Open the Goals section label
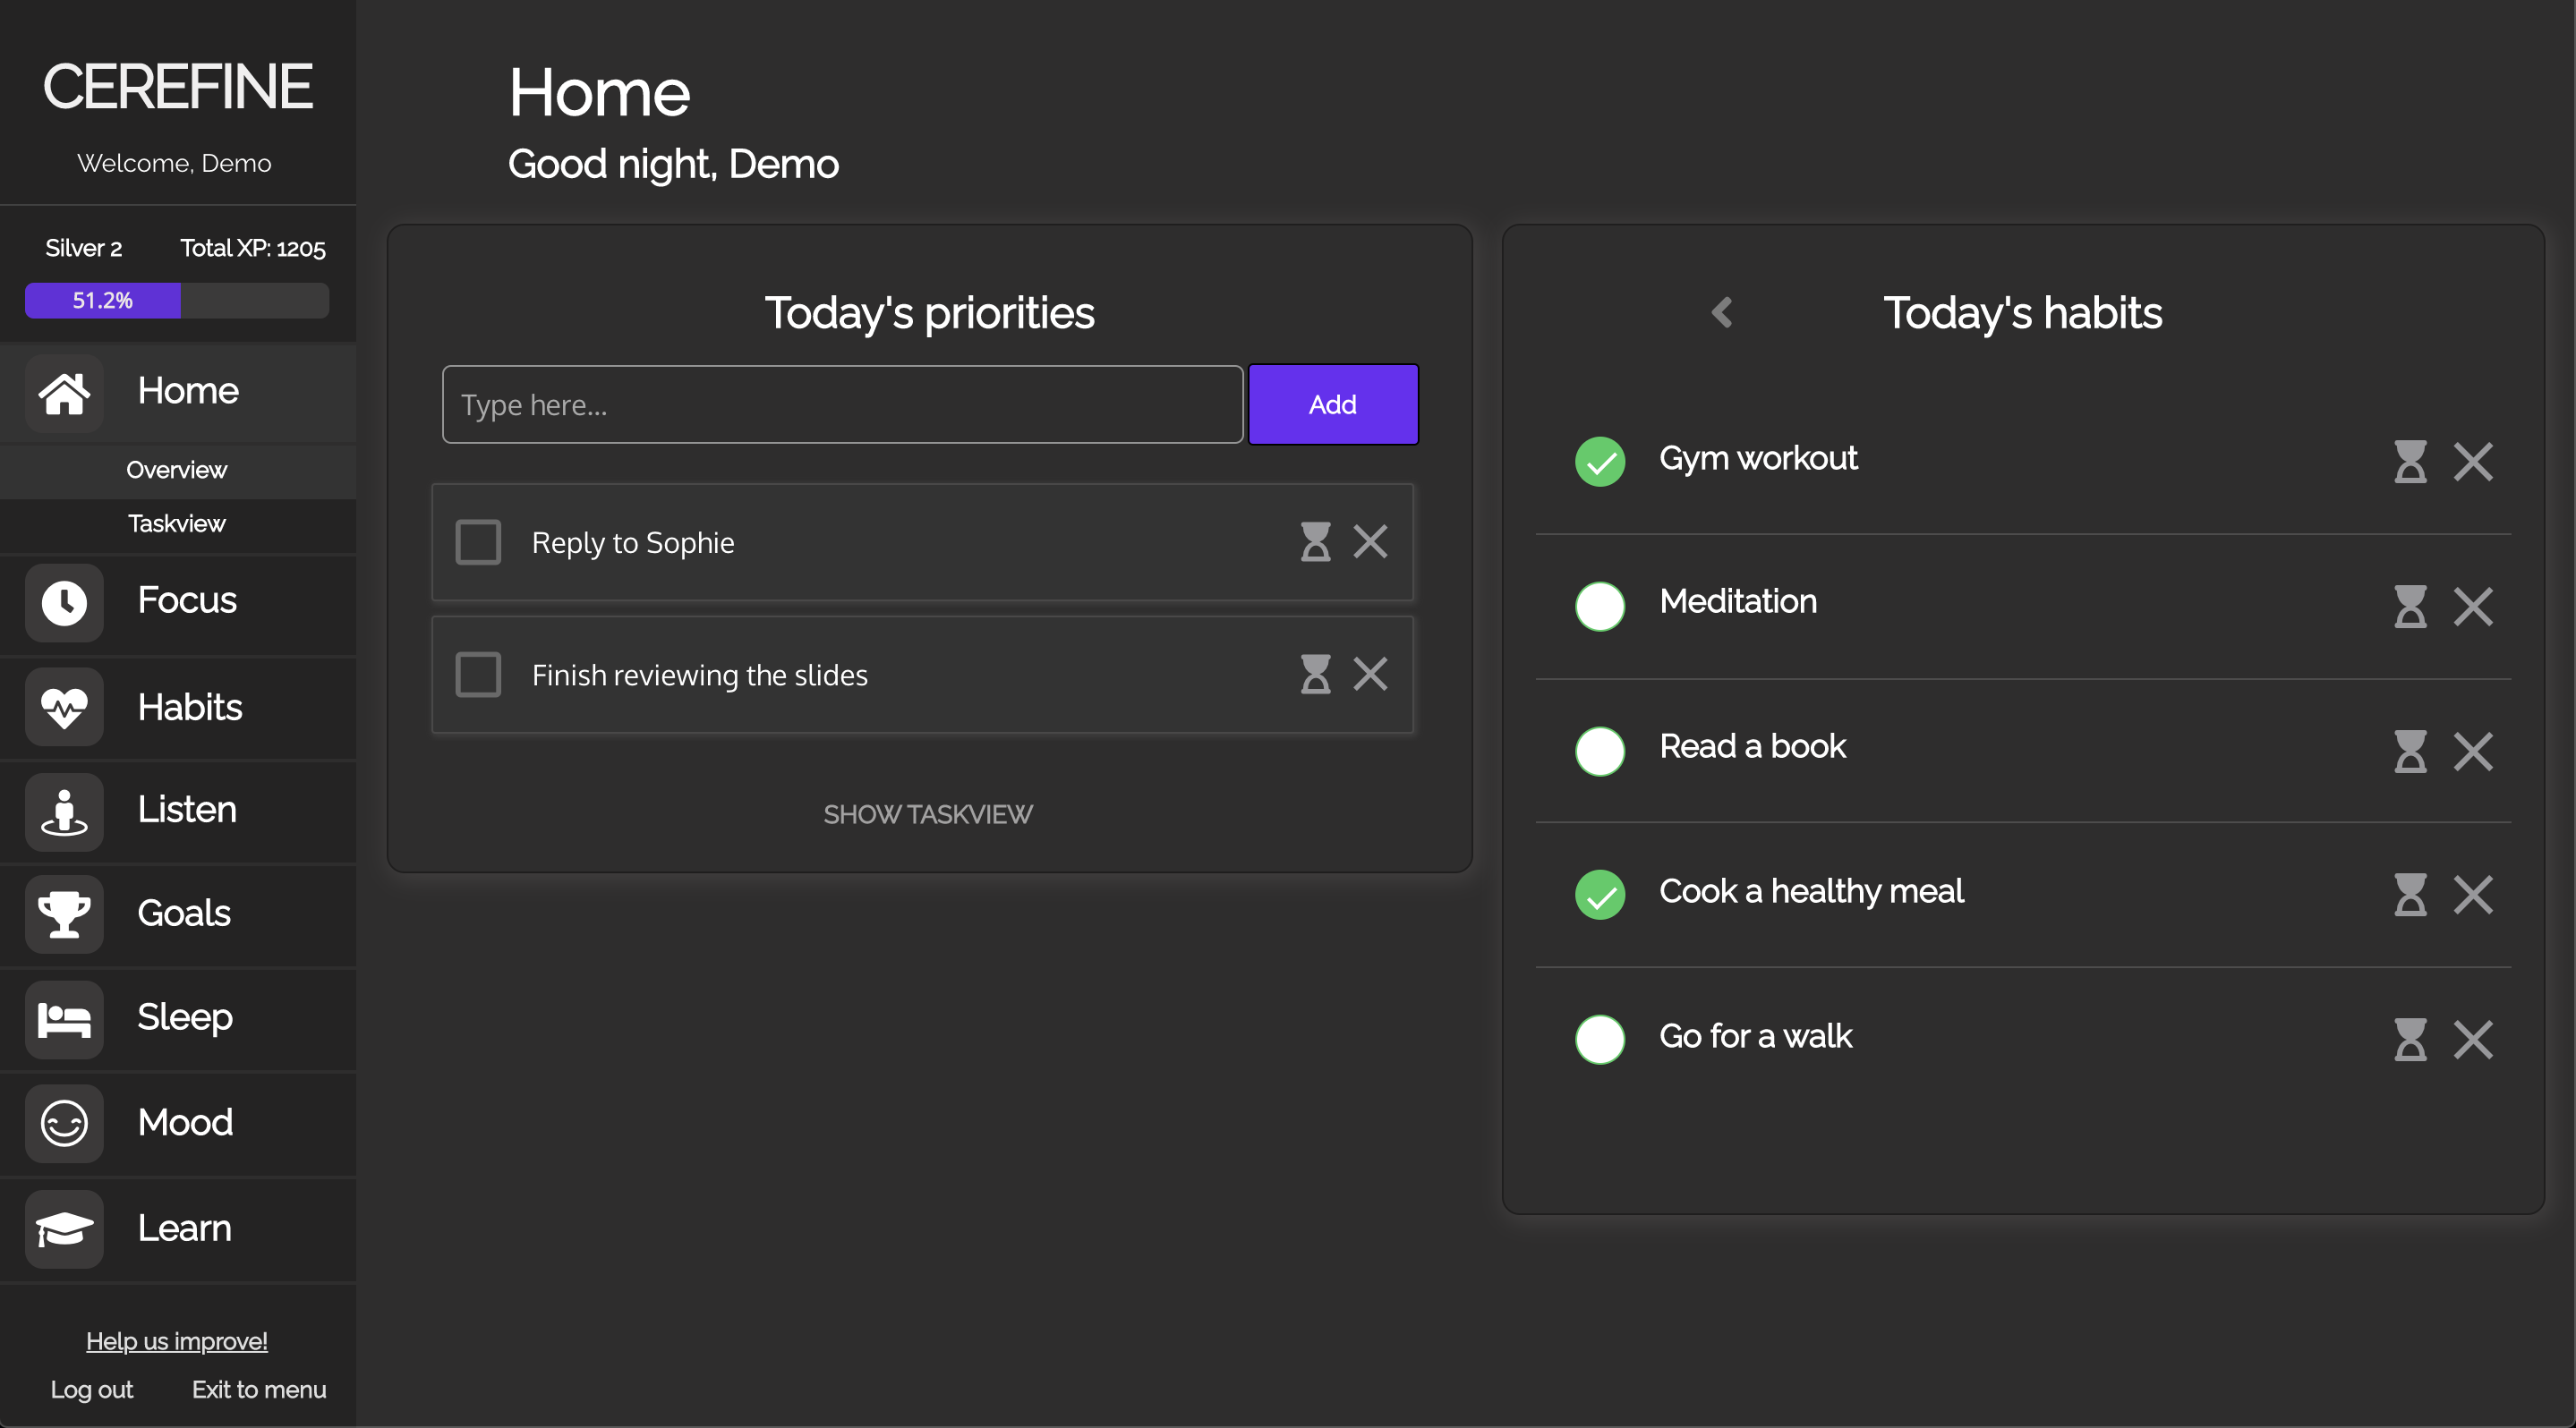This screenshot has width=2576, height=1428. (x=184, y=914)
